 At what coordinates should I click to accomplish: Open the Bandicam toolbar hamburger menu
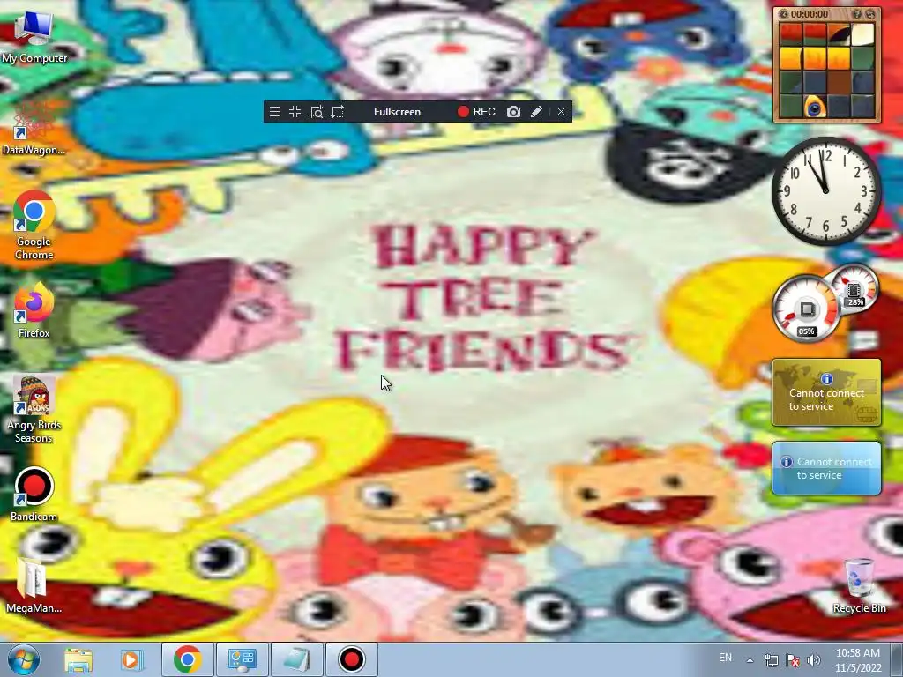275,112
